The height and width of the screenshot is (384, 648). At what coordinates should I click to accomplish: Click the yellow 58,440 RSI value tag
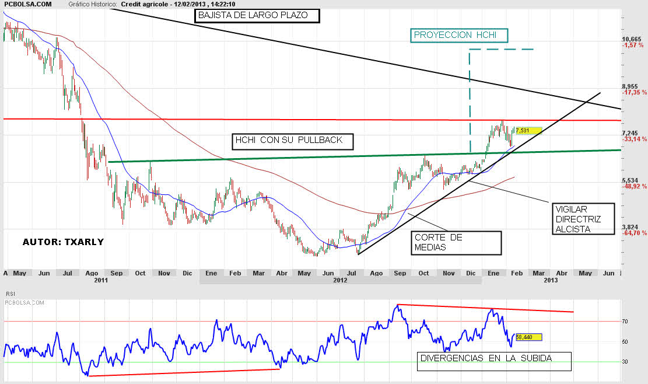tap(528, 337)
